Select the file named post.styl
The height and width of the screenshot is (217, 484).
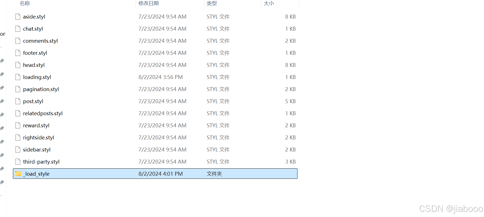point(33,101)
